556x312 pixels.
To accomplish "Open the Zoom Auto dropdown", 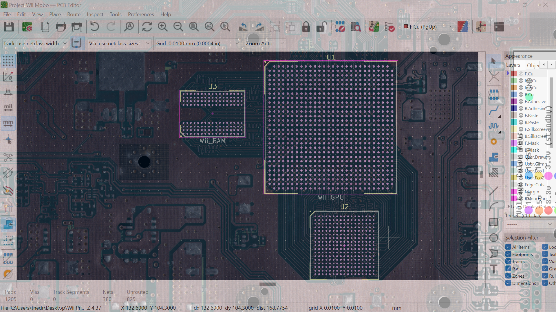I will pyautogui.click(x=265, y=43).
